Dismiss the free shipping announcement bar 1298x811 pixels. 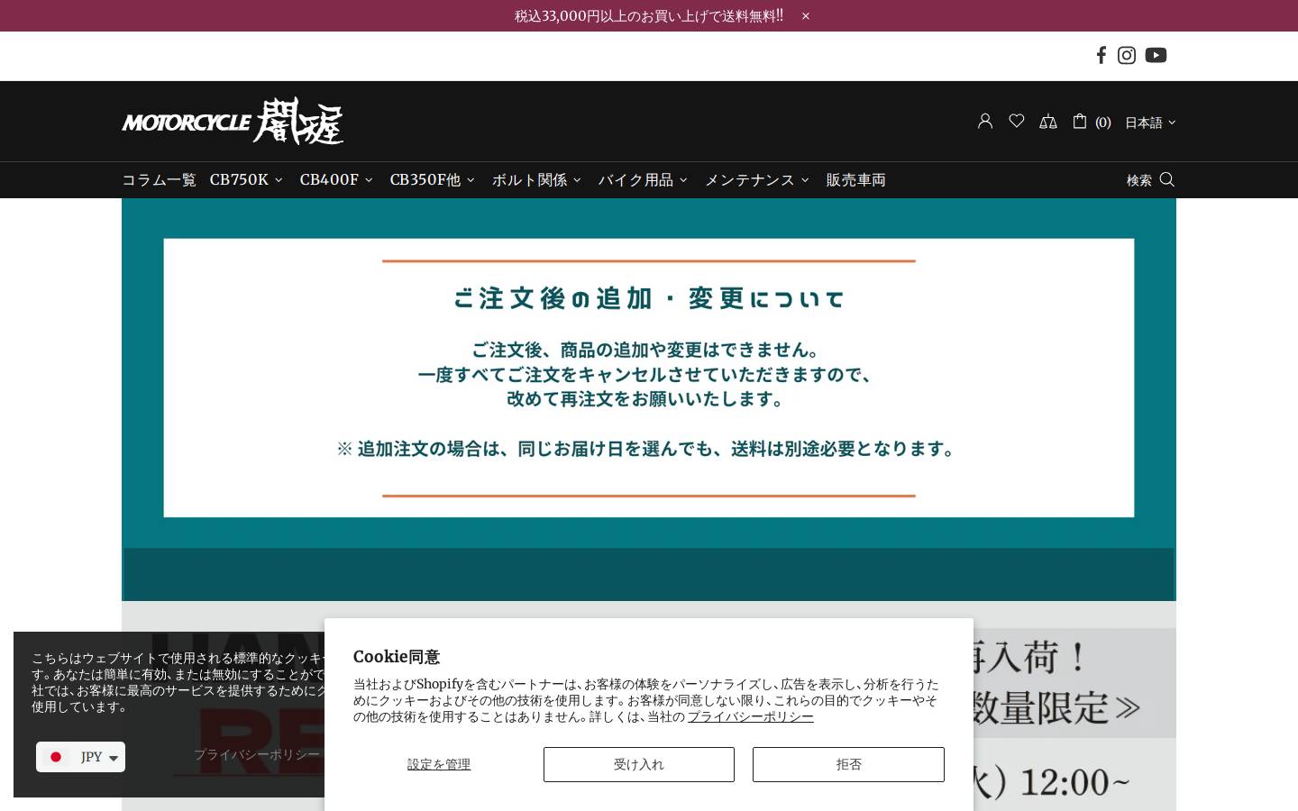[806, 15]
